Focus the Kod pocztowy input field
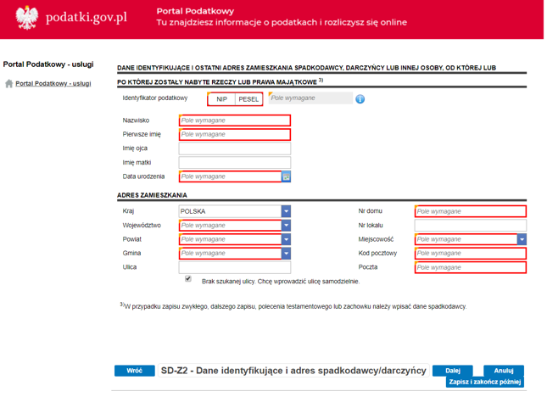547x397 pixels. tap(471, 254)
